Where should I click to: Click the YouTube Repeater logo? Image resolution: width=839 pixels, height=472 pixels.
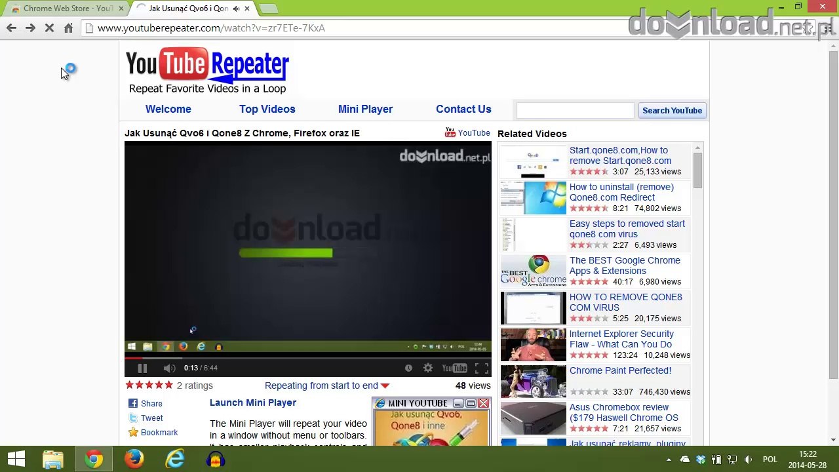207,71
